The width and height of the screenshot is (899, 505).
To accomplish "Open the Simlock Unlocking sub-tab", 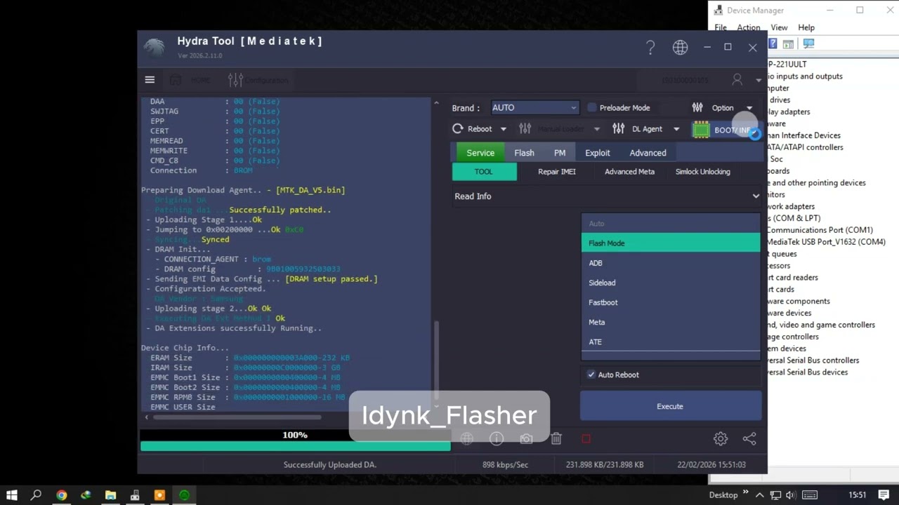I will click(x=702, y=172).
